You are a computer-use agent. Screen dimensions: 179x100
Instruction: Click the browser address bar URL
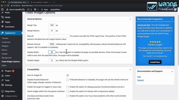click(42, 6)
